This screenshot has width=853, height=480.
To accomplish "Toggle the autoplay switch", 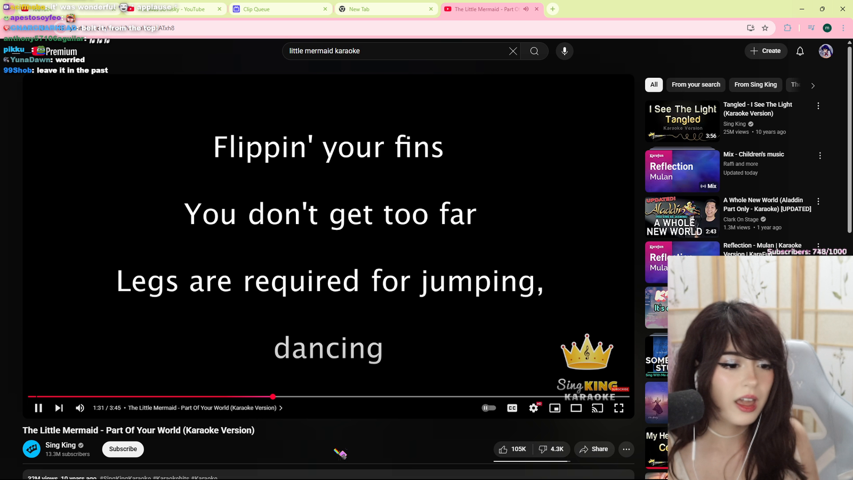I will pyautogui.click(x=489, y=408).
